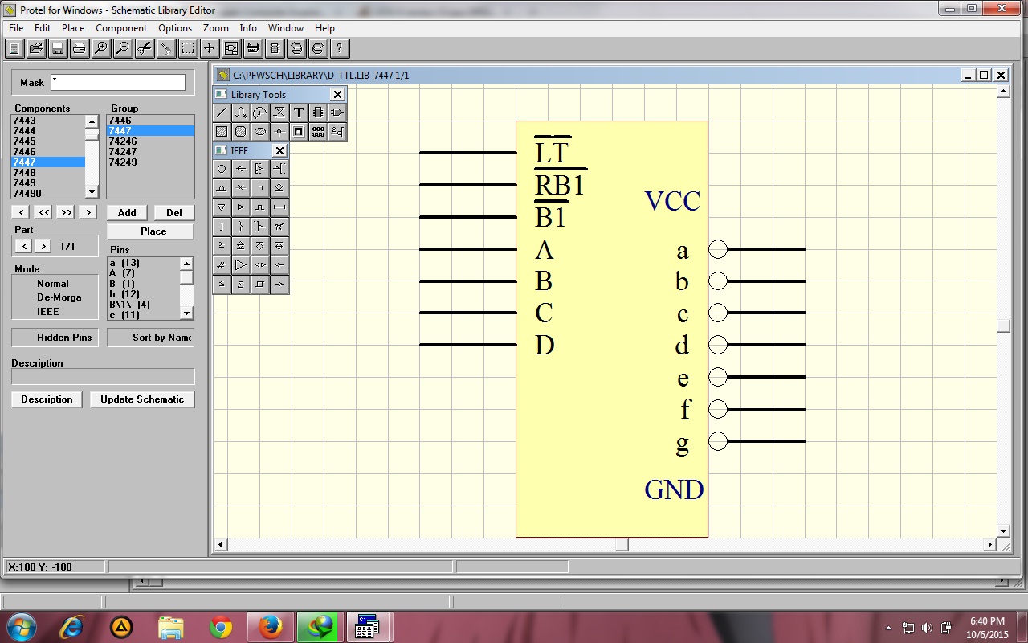The width and height of the screenshot is (1028, 643).
Task: Open the File menu
Action: click(16, 27)
